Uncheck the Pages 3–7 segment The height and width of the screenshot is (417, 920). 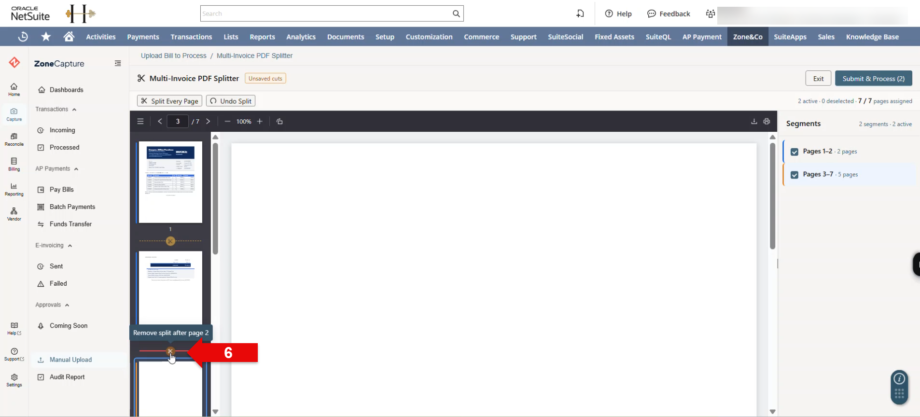click(795, 175)
